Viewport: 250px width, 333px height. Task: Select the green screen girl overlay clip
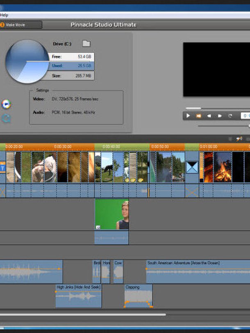112,214
